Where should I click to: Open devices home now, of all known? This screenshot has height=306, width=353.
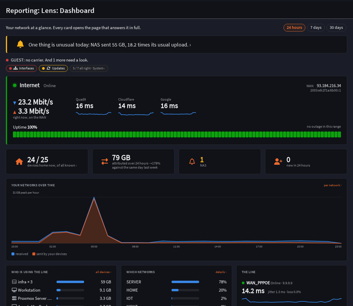pos(52,165)
